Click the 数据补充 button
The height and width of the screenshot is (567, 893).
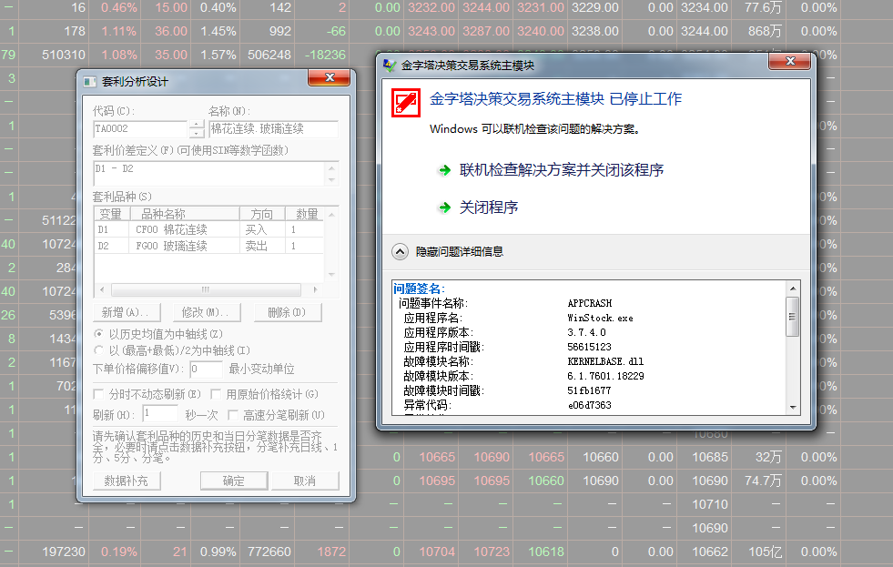127,481
